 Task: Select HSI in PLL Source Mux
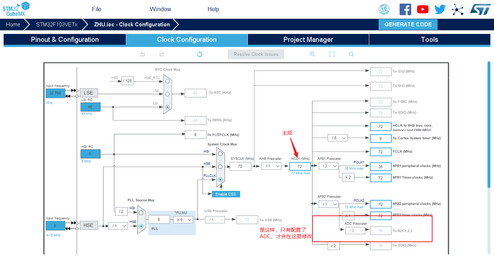point(141,213)
